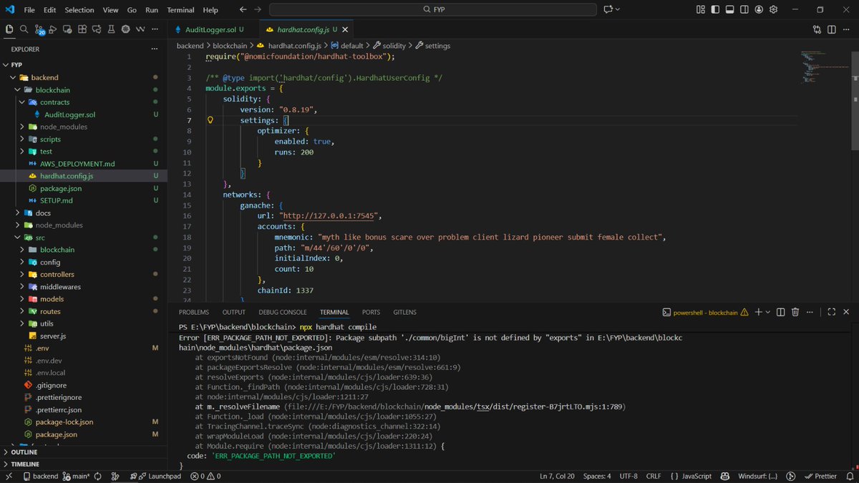Switch to the GITLENS panel tab

coord(404,312)
